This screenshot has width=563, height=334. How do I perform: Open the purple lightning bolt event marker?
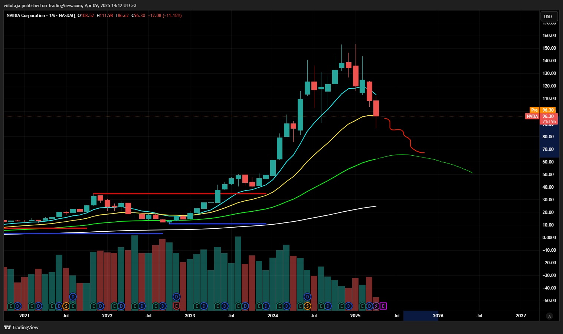[376, 306]
